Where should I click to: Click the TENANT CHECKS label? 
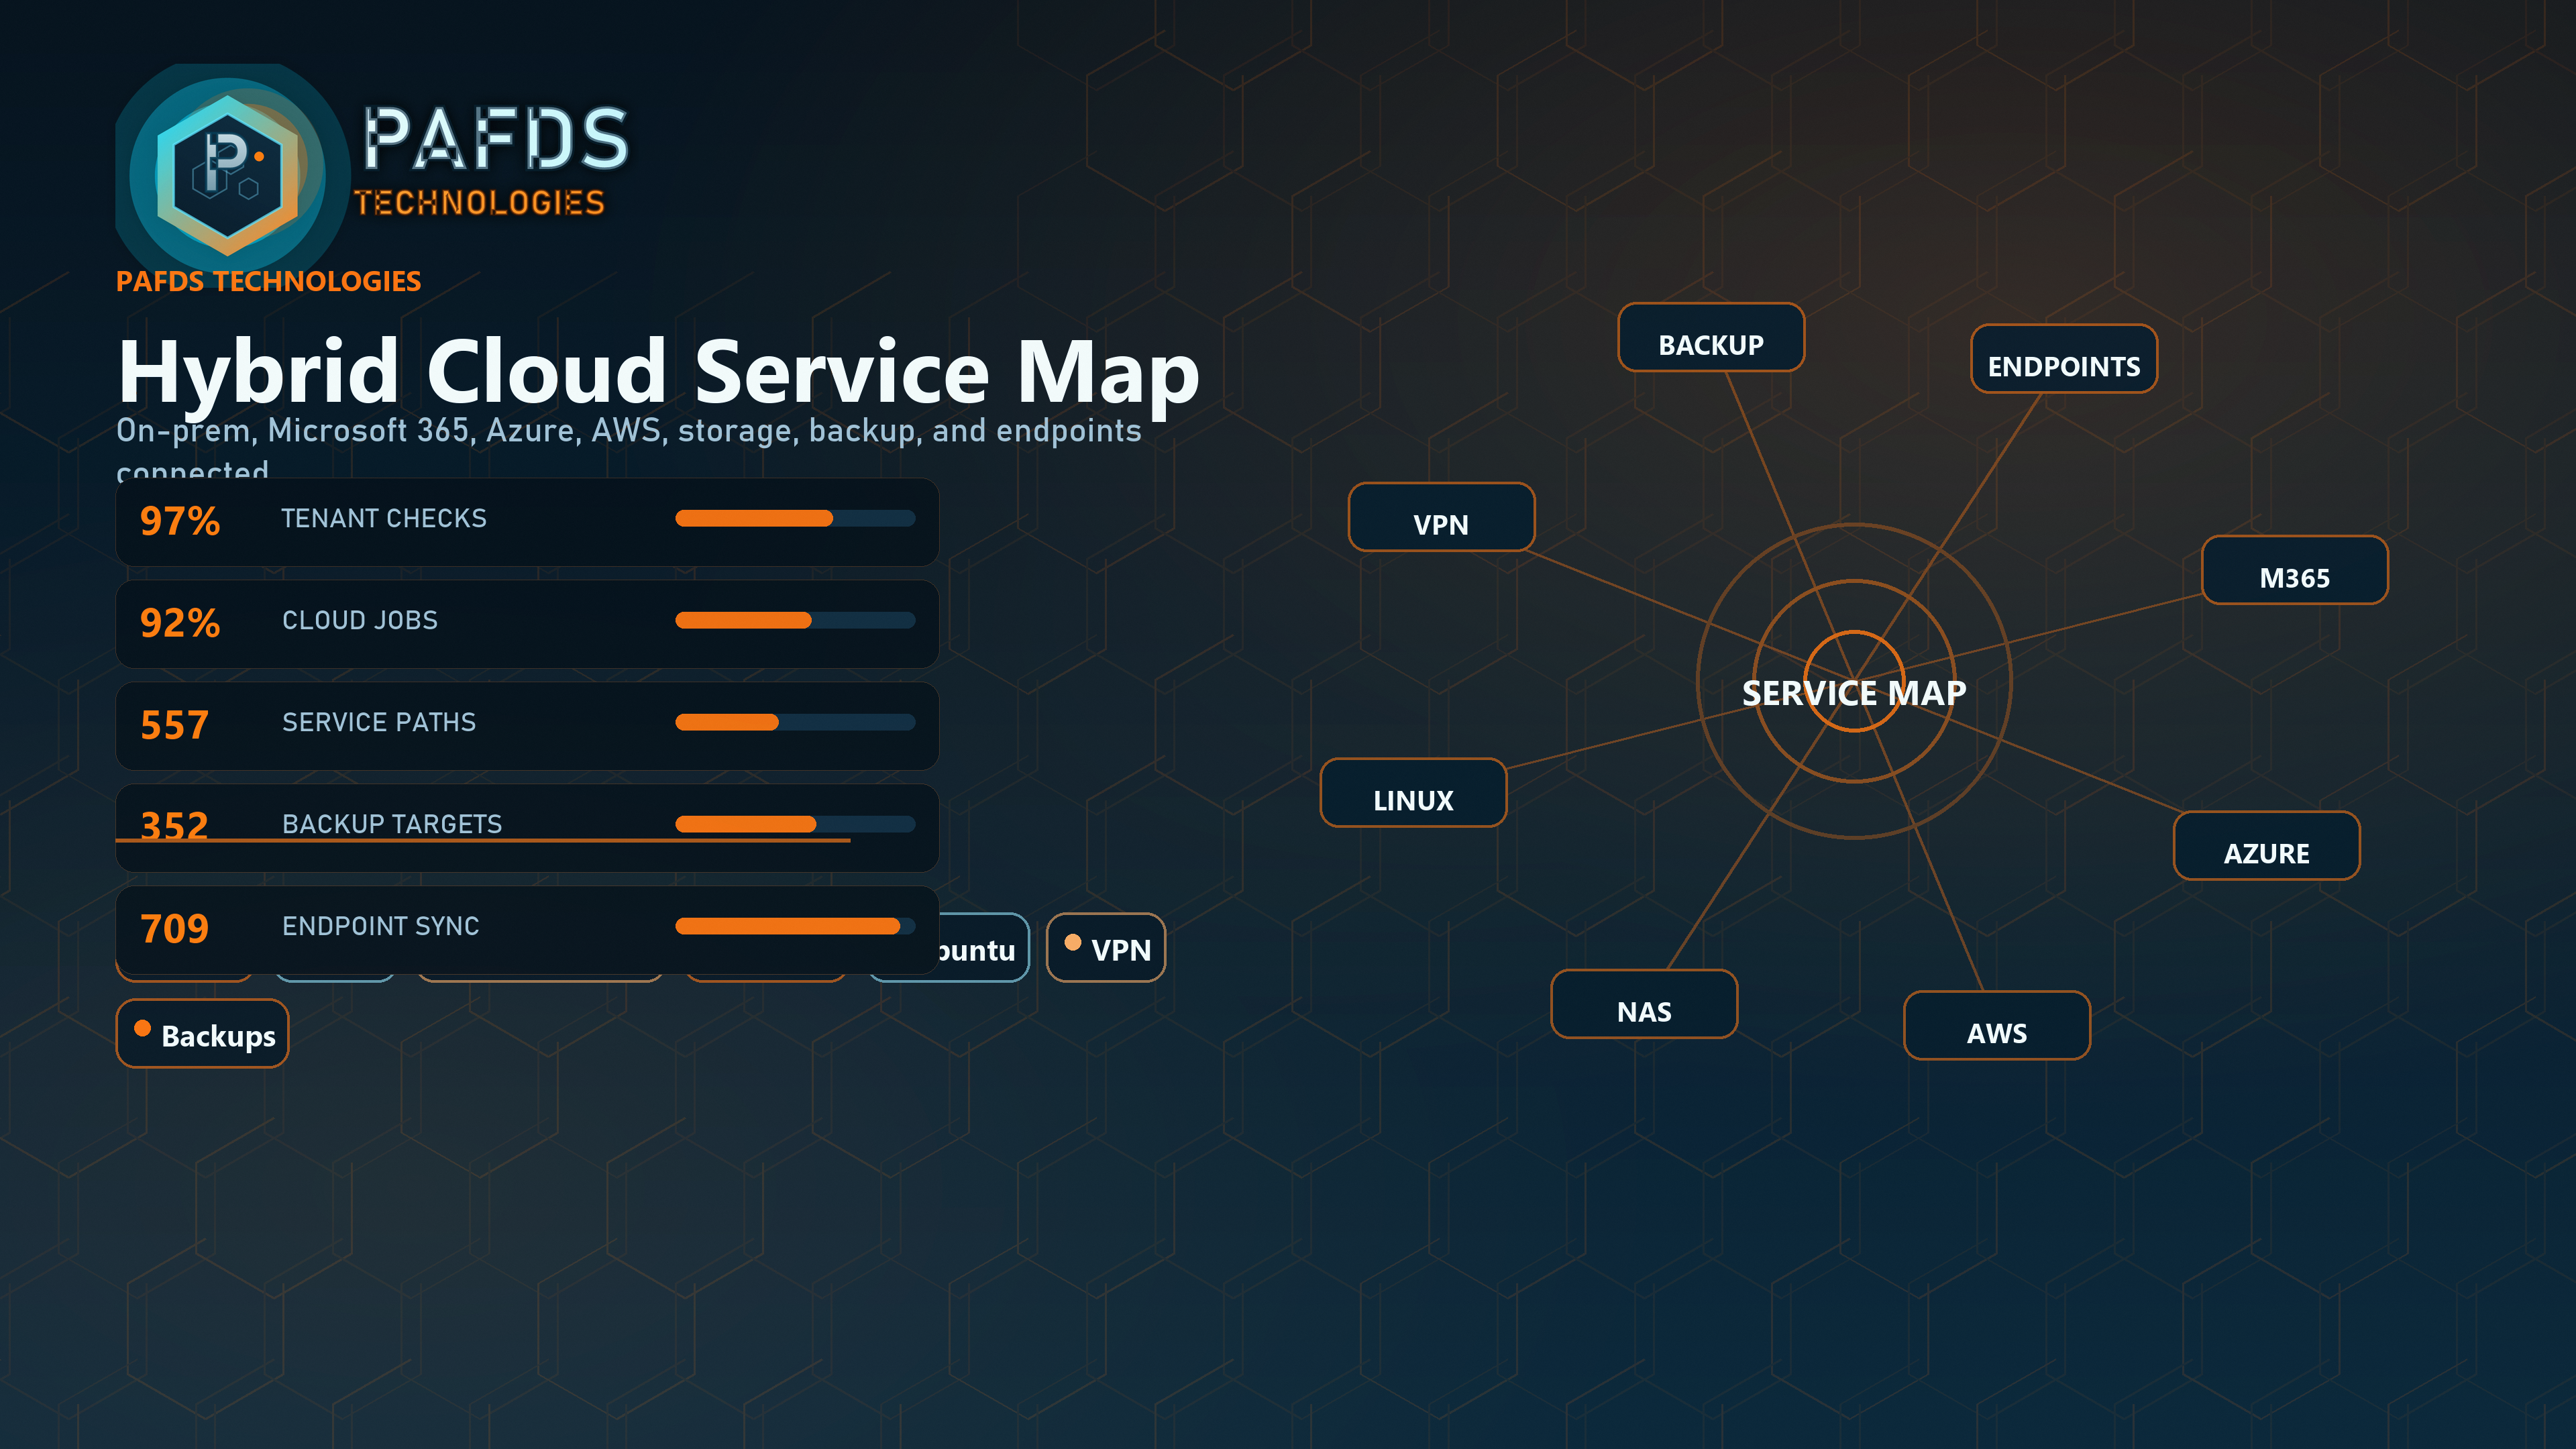(x=384, y=518)
